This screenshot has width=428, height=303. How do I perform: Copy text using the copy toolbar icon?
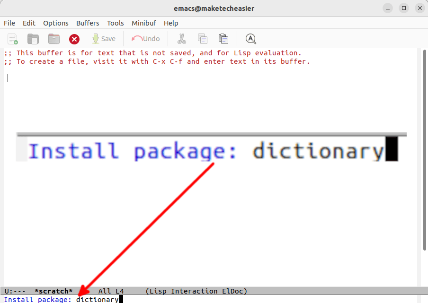[x=203, y=39]
